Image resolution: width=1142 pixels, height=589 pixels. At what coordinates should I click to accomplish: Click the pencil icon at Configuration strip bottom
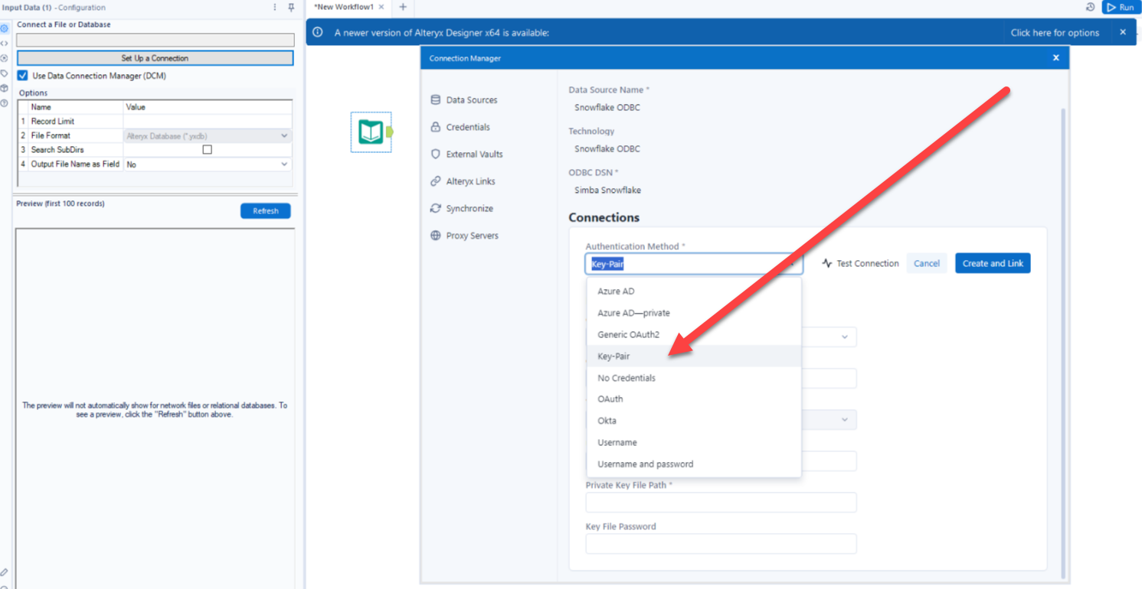click(5, 572)
